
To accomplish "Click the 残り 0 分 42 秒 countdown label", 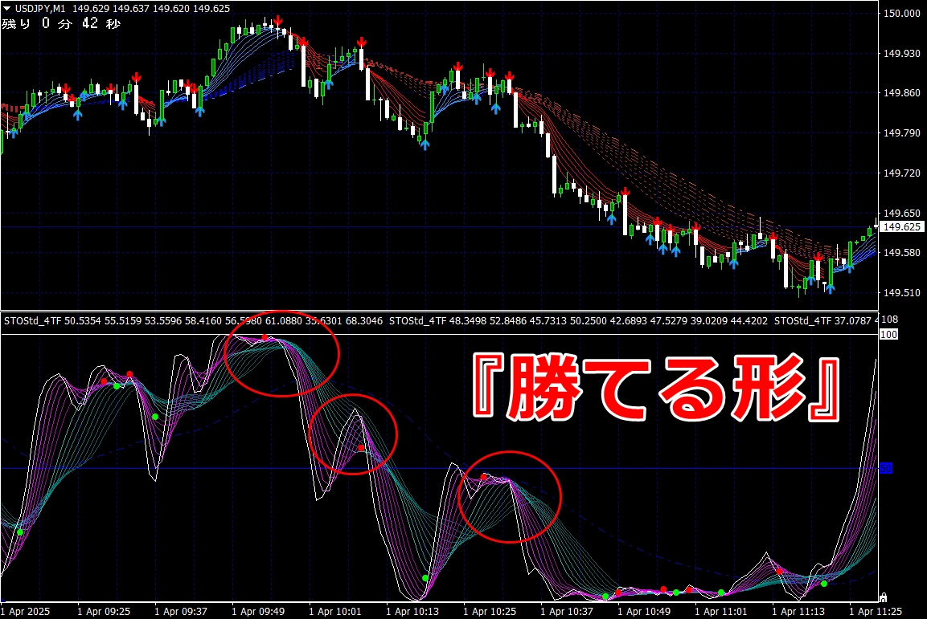I will (x=61, y=23).
